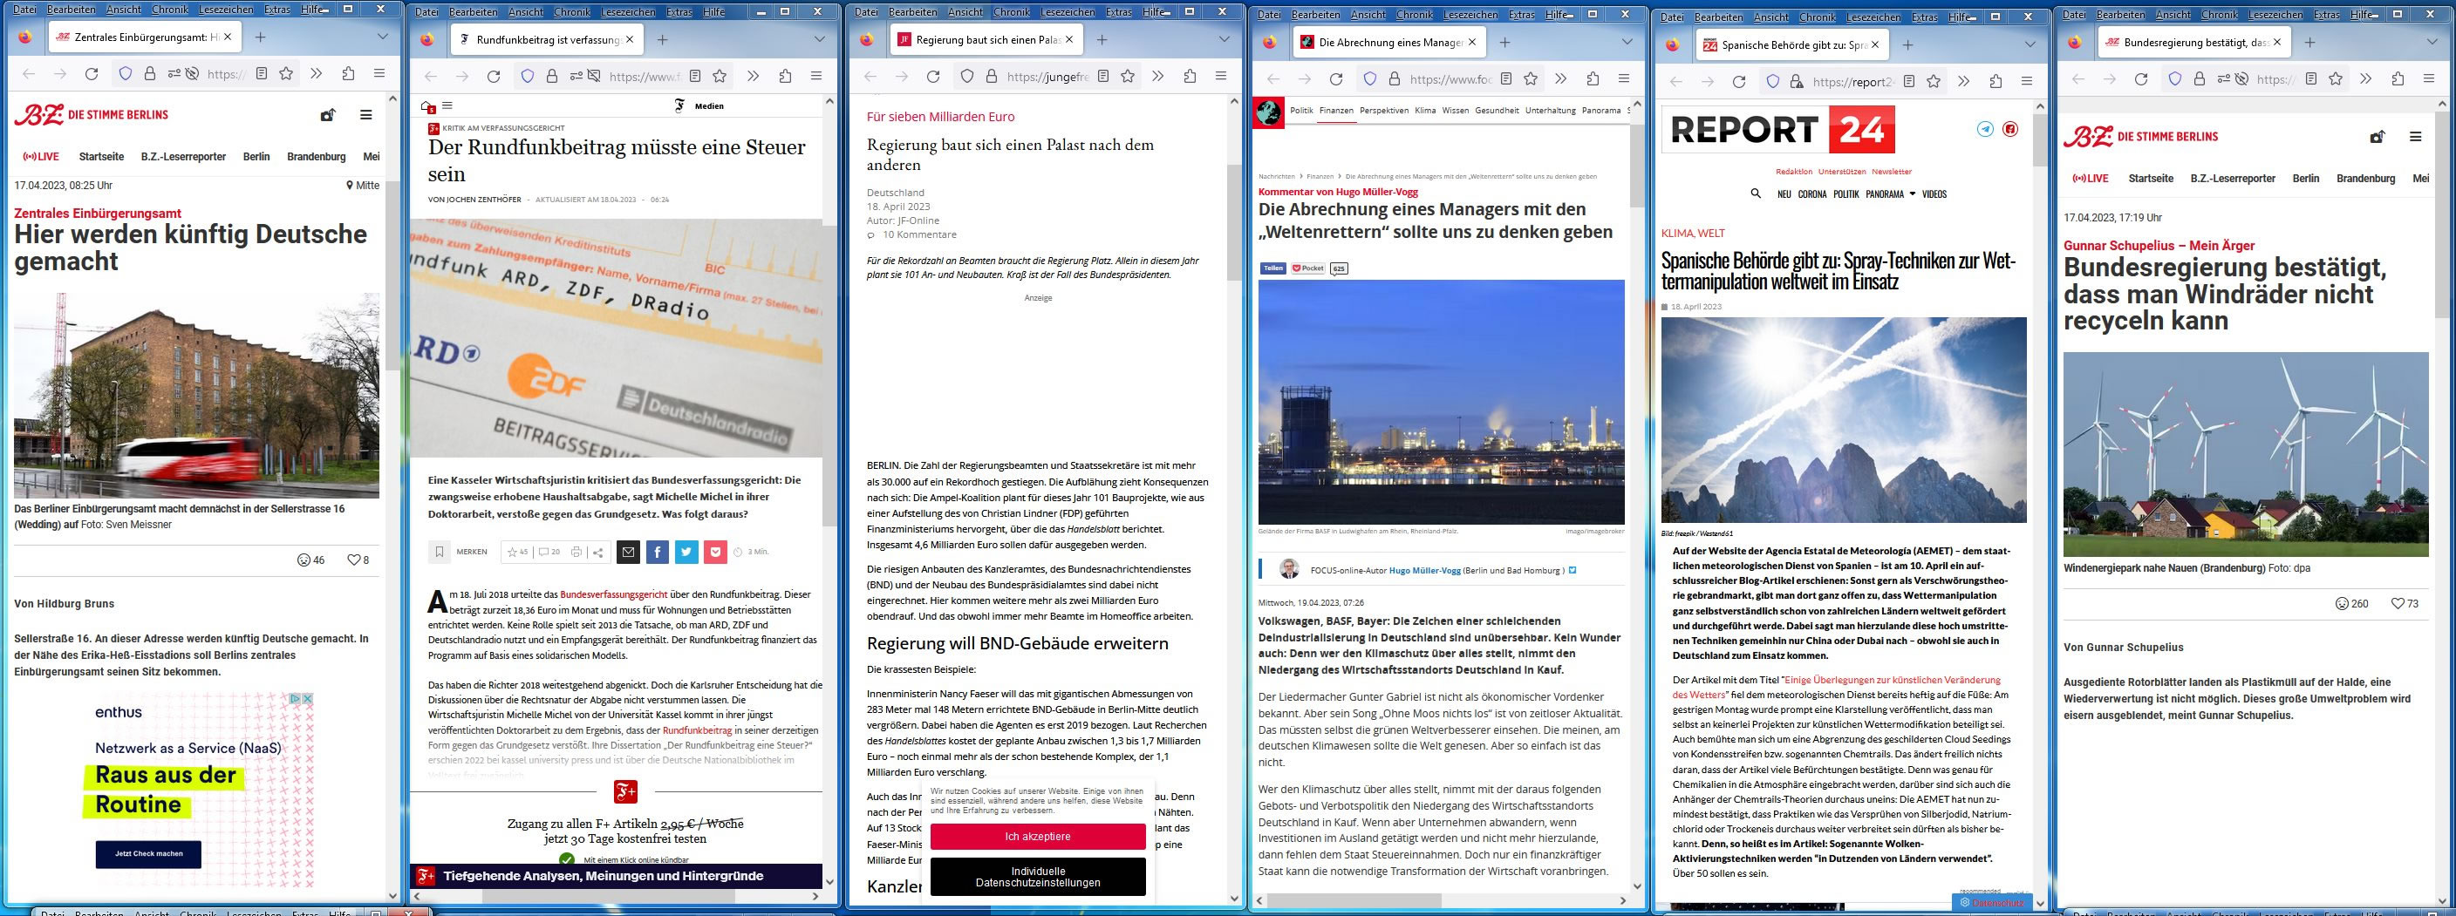
Task: Open Extras menu in Regierung Palast window
Action: (1118, 11)
